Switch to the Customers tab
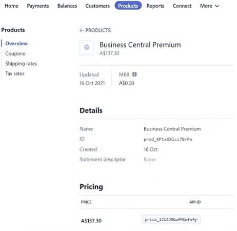 tap(97, 6)
